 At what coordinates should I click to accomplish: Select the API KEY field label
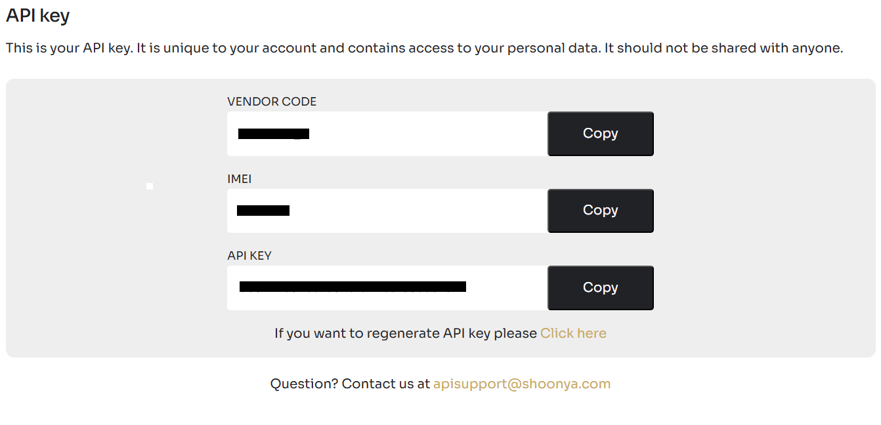249,256
